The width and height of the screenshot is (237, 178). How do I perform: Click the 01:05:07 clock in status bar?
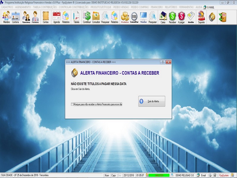pos(140,175)
